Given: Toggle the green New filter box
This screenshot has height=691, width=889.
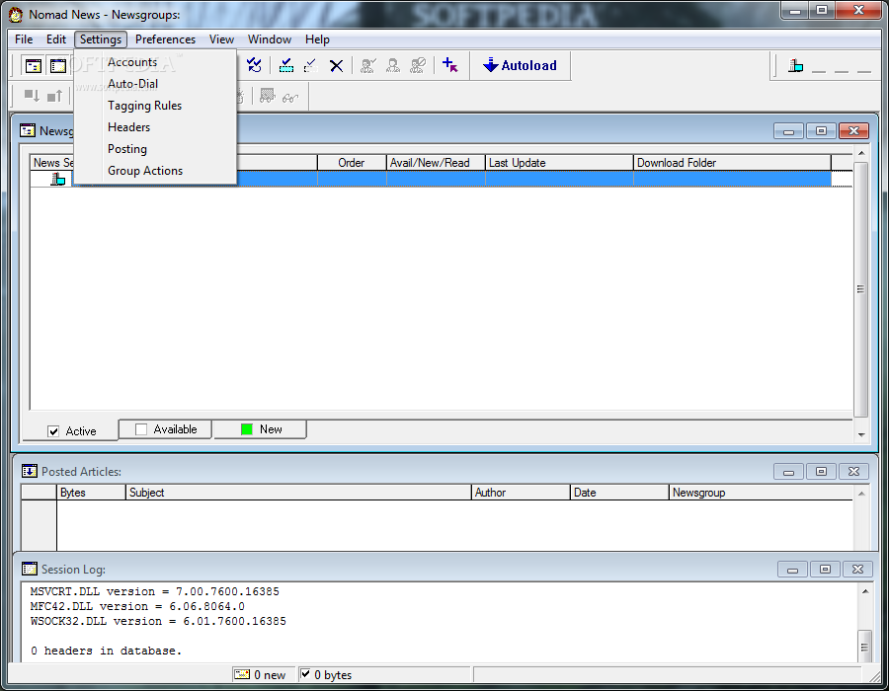Looking at the screenshot, I should pos(247,429).
